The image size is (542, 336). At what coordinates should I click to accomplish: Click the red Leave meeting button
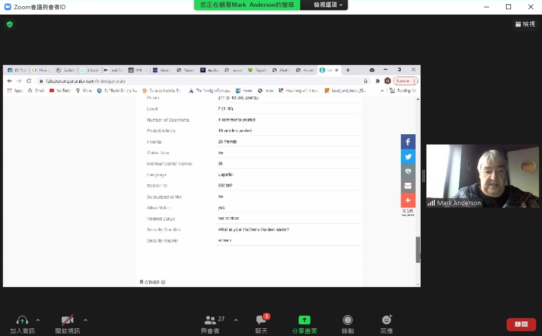[521, 324]
